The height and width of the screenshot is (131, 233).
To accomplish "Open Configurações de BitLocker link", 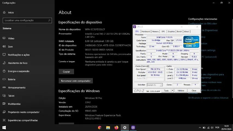I will click(202, 23).
